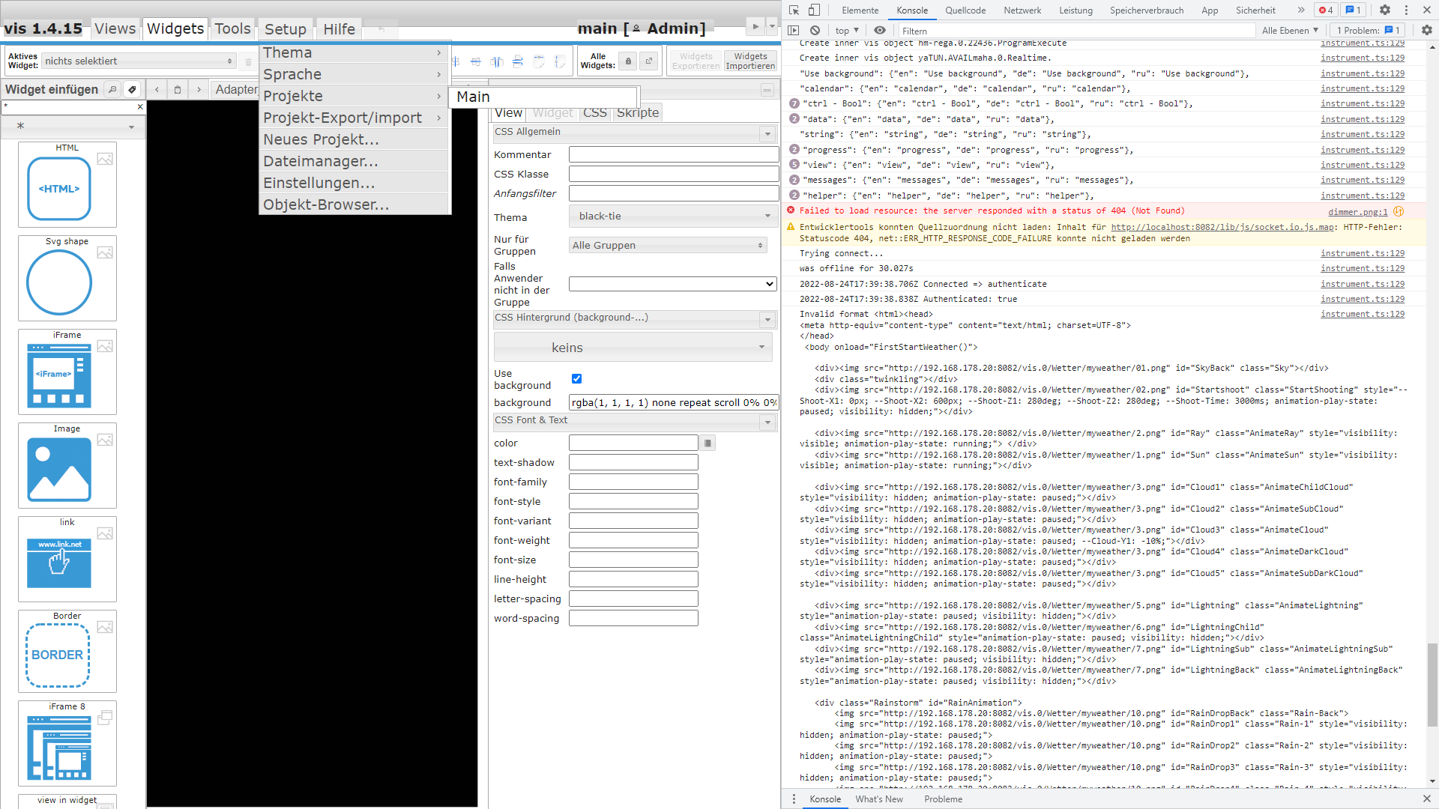Open the Aktives Widget dropdown
Image resolution: width=1439 pixels, height=809 pixels.
[139, 61]
